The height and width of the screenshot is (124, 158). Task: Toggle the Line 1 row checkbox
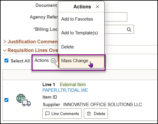tap(6, 100)
